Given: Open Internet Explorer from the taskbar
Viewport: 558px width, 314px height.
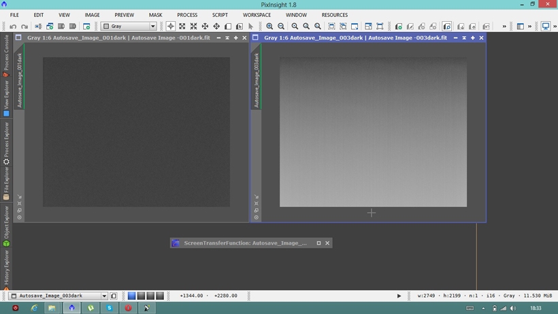Looking at the screenshot, I should [34, 308].
